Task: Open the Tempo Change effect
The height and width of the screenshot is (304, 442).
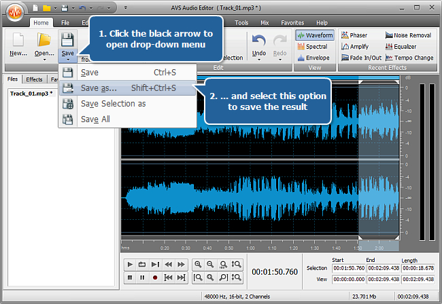Action: click(x=409, y=58)
